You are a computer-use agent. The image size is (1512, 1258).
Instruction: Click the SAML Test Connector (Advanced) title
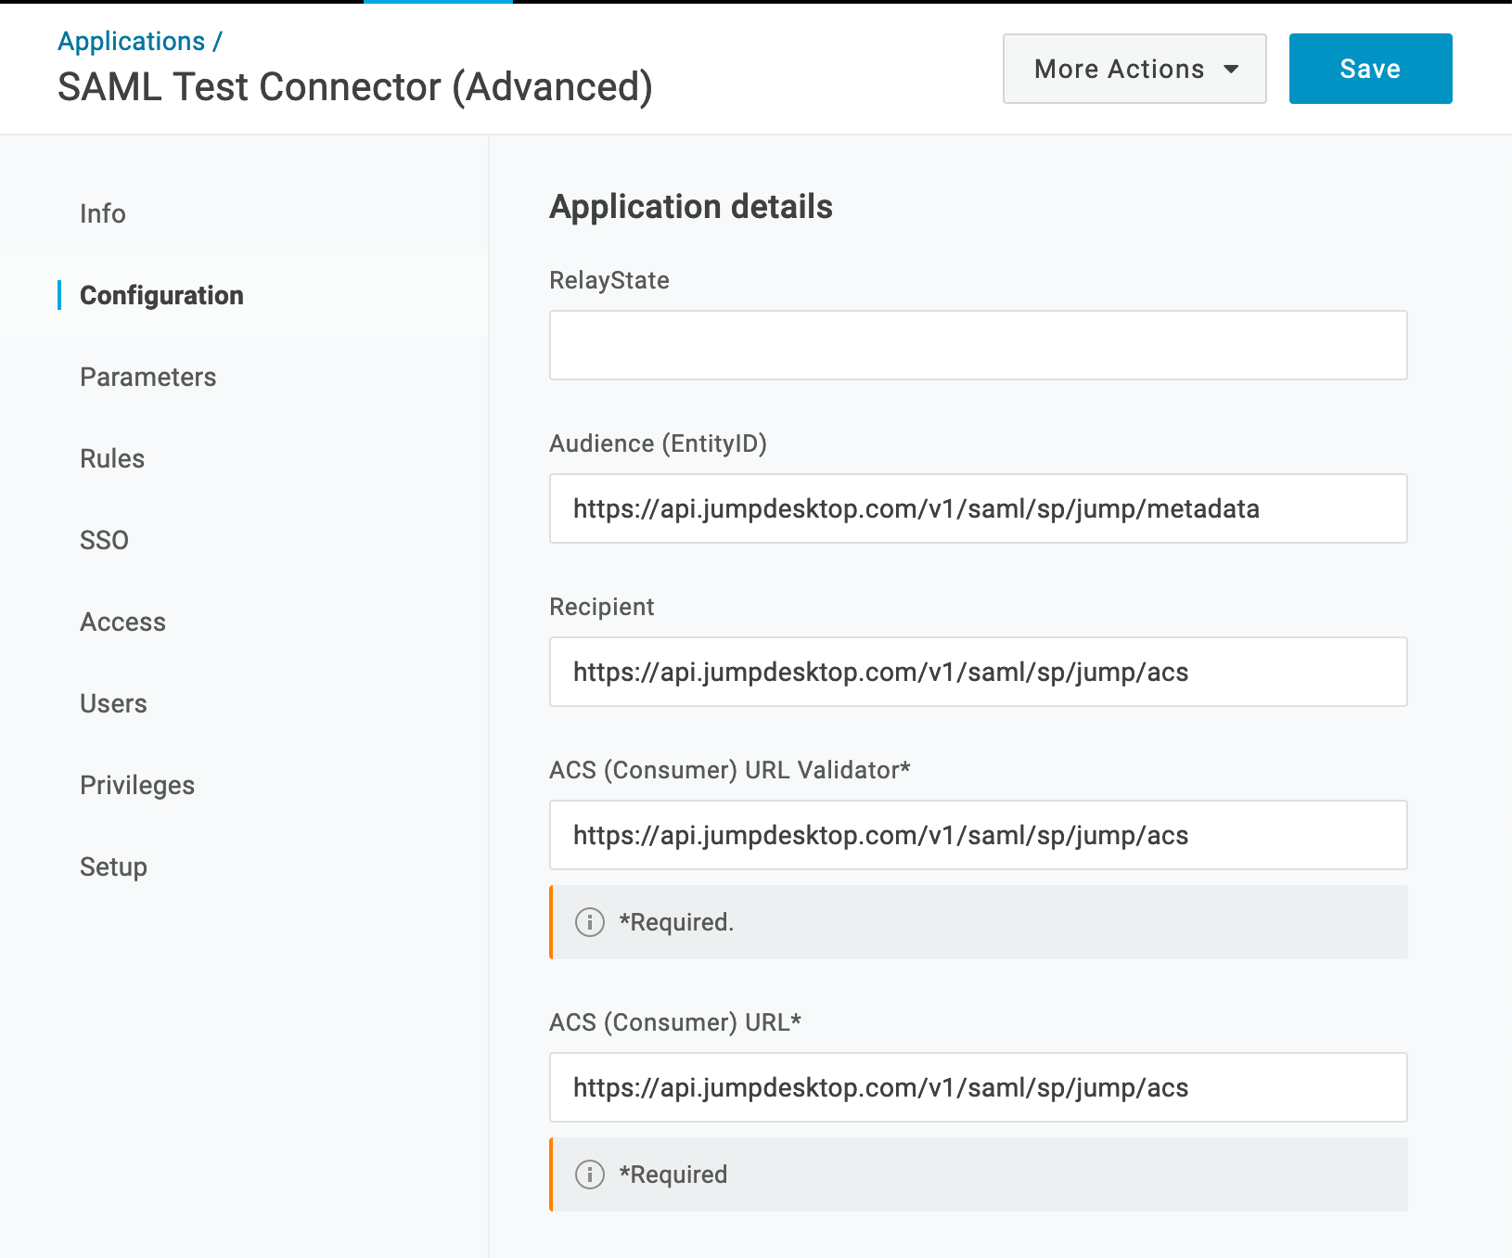[355, 87]
